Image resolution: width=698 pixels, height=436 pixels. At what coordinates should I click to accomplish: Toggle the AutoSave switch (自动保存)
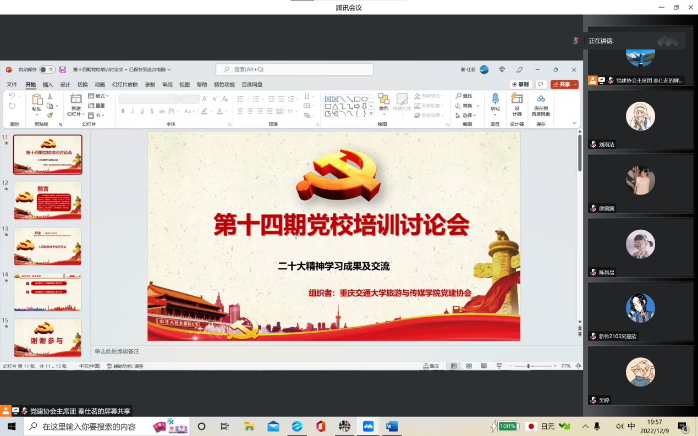point(47,70)
